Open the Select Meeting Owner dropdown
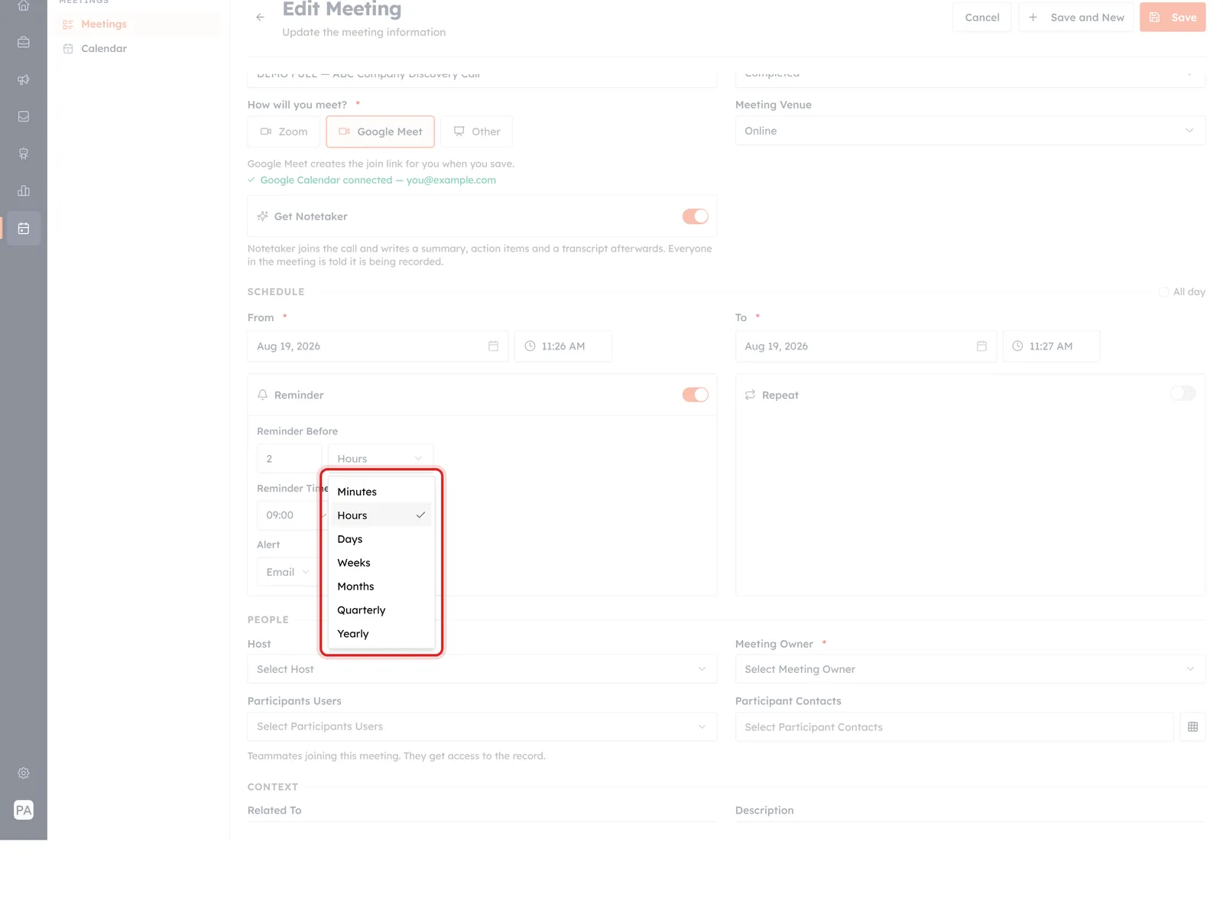This screenshot has height=897, width=1223. pos(970,669)
